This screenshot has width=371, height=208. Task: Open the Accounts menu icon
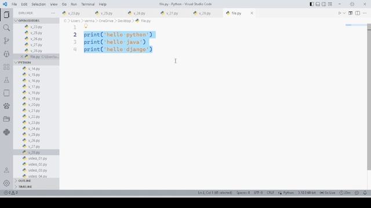(6, 170)
